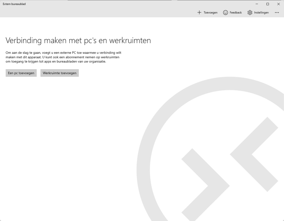The image size is (284, 221).
Task: Click the plus icon next to Toevoegen
Action: (199, 12)
